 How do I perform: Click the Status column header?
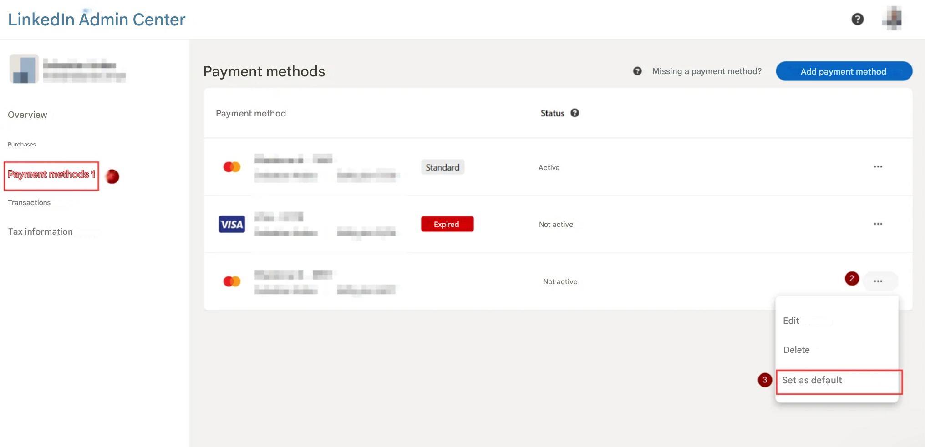click(552, 113)
